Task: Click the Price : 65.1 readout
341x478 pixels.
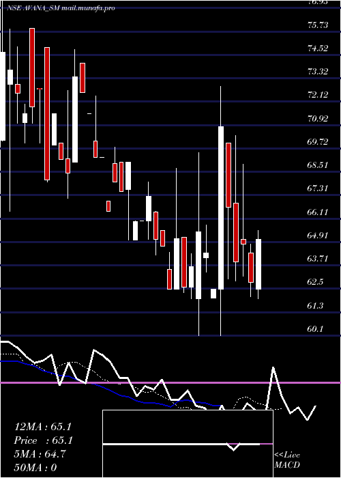Action: 43,440
